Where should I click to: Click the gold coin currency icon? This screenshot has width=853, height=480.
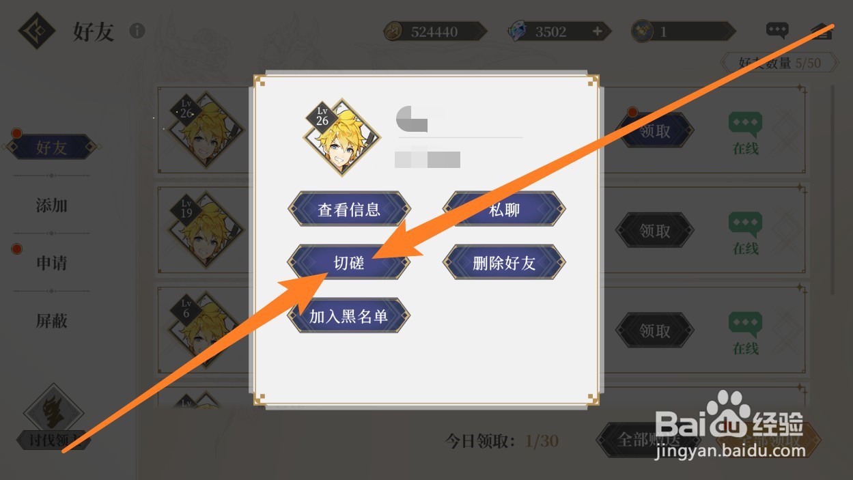coord(393,31)
